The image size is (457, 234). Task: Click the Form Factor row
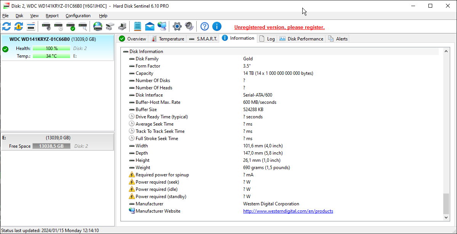click(x=284, y=66)
